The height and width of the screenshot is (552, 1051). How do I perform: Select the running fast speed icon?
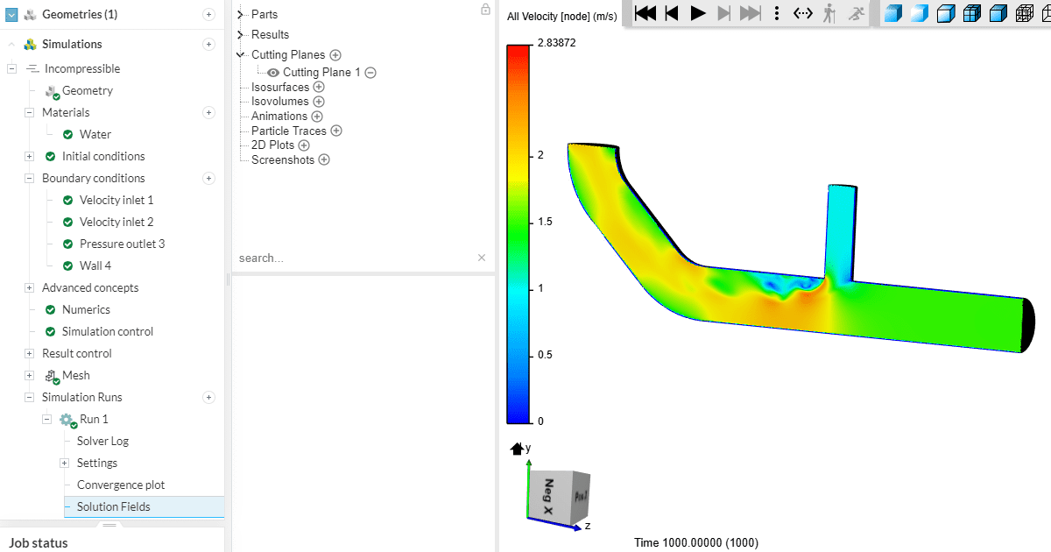click(856, 13)
